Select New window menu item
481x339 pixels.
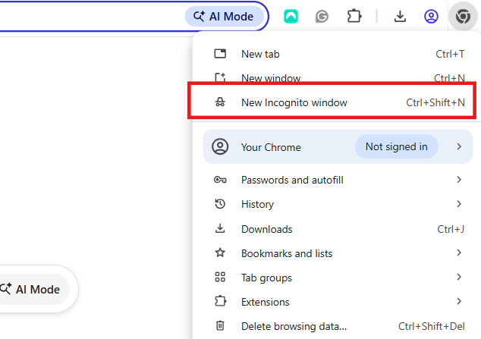coord(337,78)
